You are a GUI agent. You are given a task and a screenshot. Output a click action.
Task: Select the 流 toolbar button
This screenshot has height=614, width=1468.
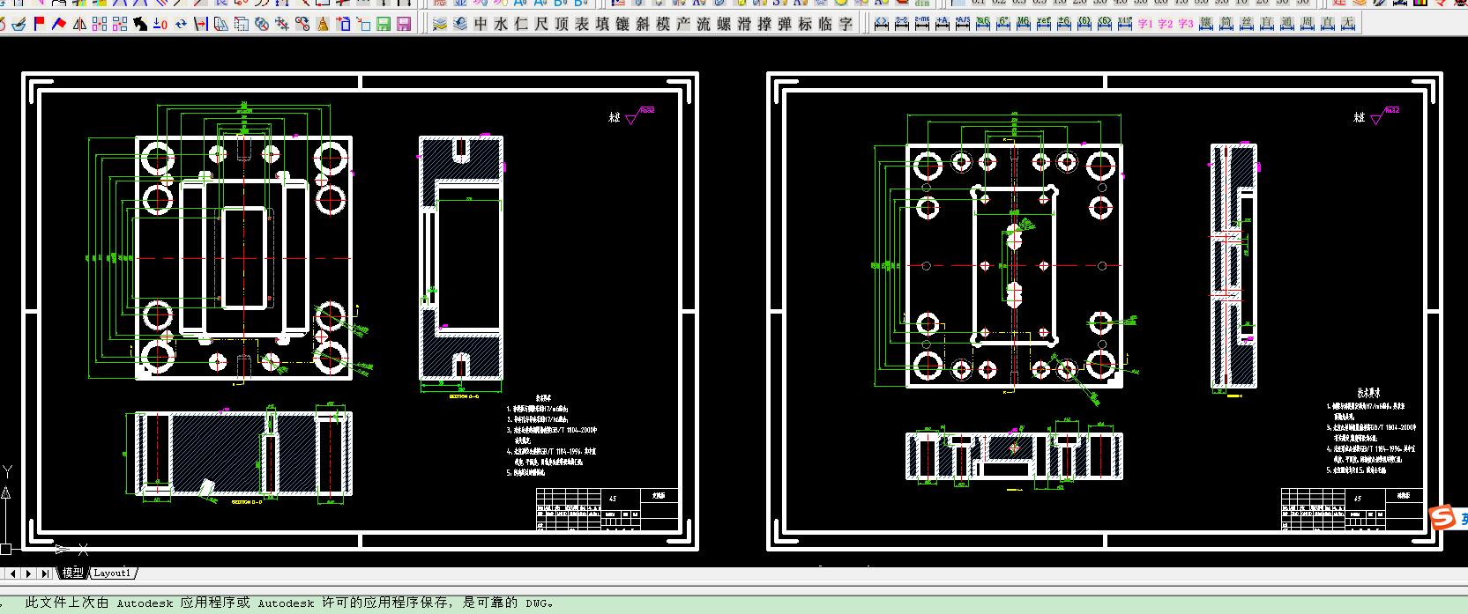click(704, 24)
